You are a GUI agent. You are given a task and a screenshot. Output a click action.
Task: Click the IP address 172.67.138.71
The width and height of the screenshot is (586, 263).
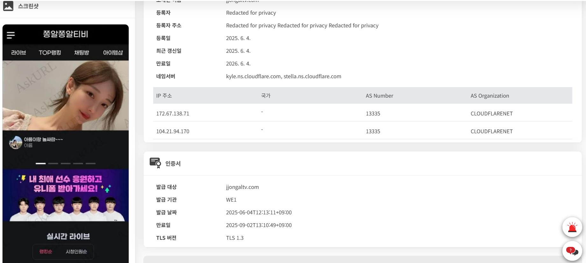click(173, 114)
